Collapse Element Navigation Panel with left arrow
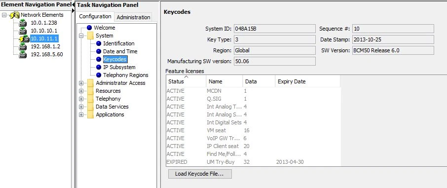The height and width of the screenshot is (188, 447). (73, 4)
